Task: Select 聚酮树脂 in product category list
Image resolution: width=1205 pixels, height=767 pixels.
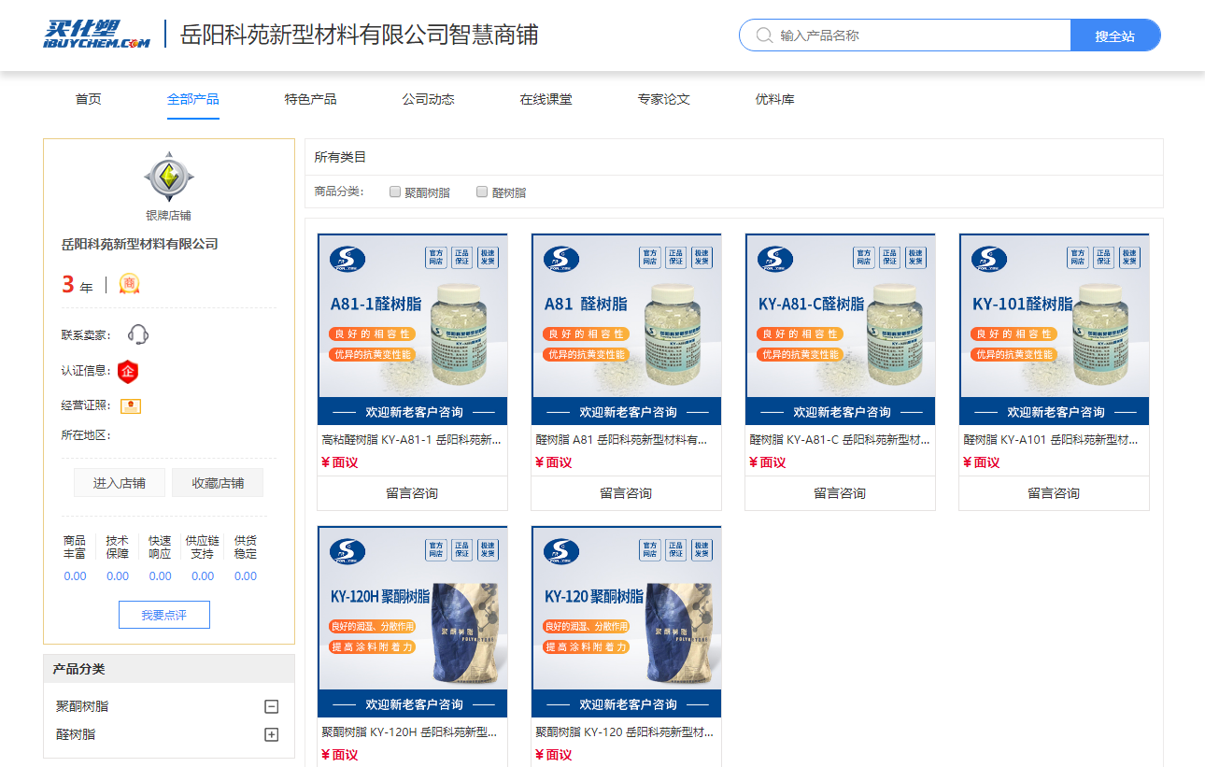Action: 82,707
